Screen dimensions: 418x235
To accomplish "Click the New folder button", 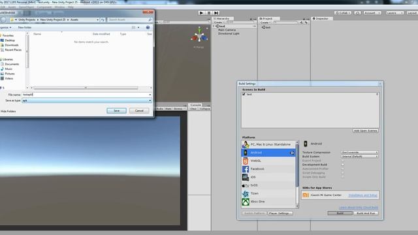I will click(25, 27).
